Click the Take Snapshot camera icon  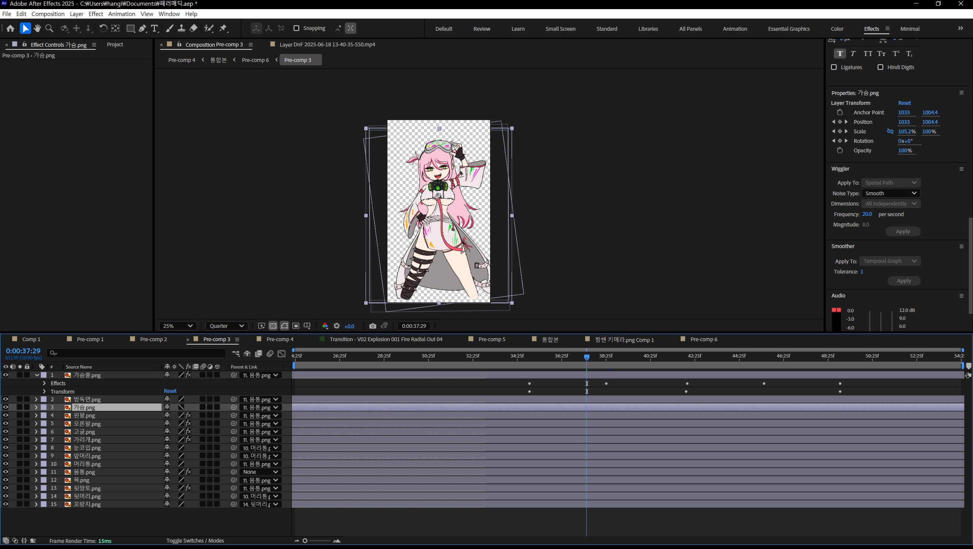point(373,326)
